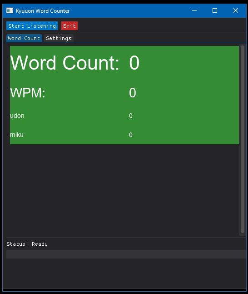The width and height of the screenshot is (248, 294).
Task: Click the empty field below Status
Action: coord(126,254)
